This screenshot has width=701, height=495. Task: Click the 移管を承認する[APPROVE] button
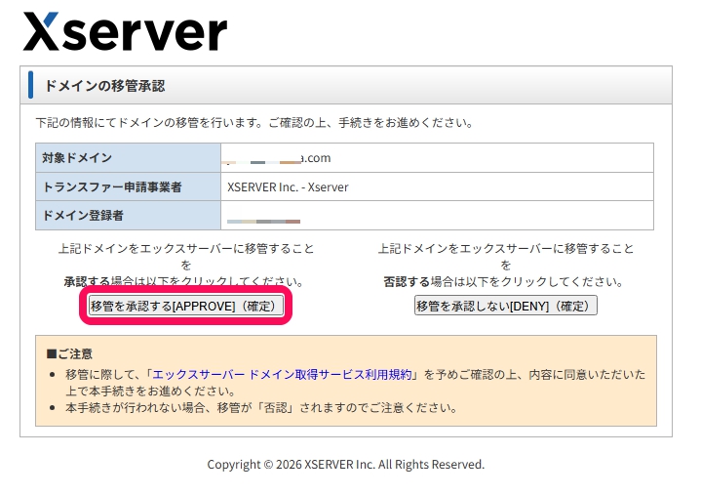point(186,306)
